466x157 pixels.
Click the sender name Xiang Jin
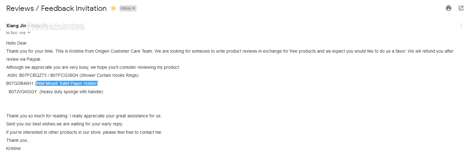pos(16,26)
